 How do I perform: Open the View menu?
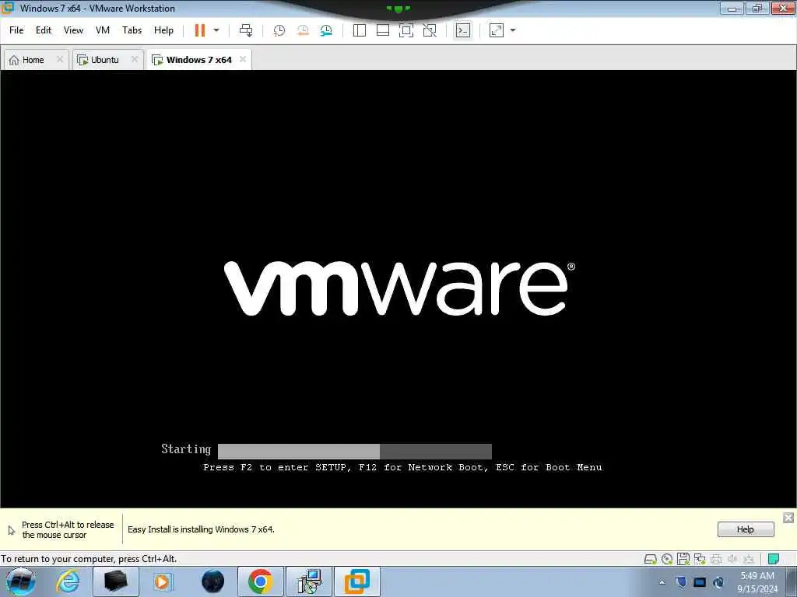[73, 30]
